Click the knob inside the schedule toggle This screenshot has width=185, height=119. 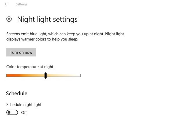tap(10, 112)
